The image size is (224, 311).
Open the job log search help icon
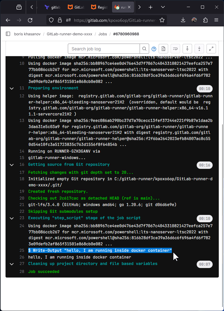tap(154, 49)
